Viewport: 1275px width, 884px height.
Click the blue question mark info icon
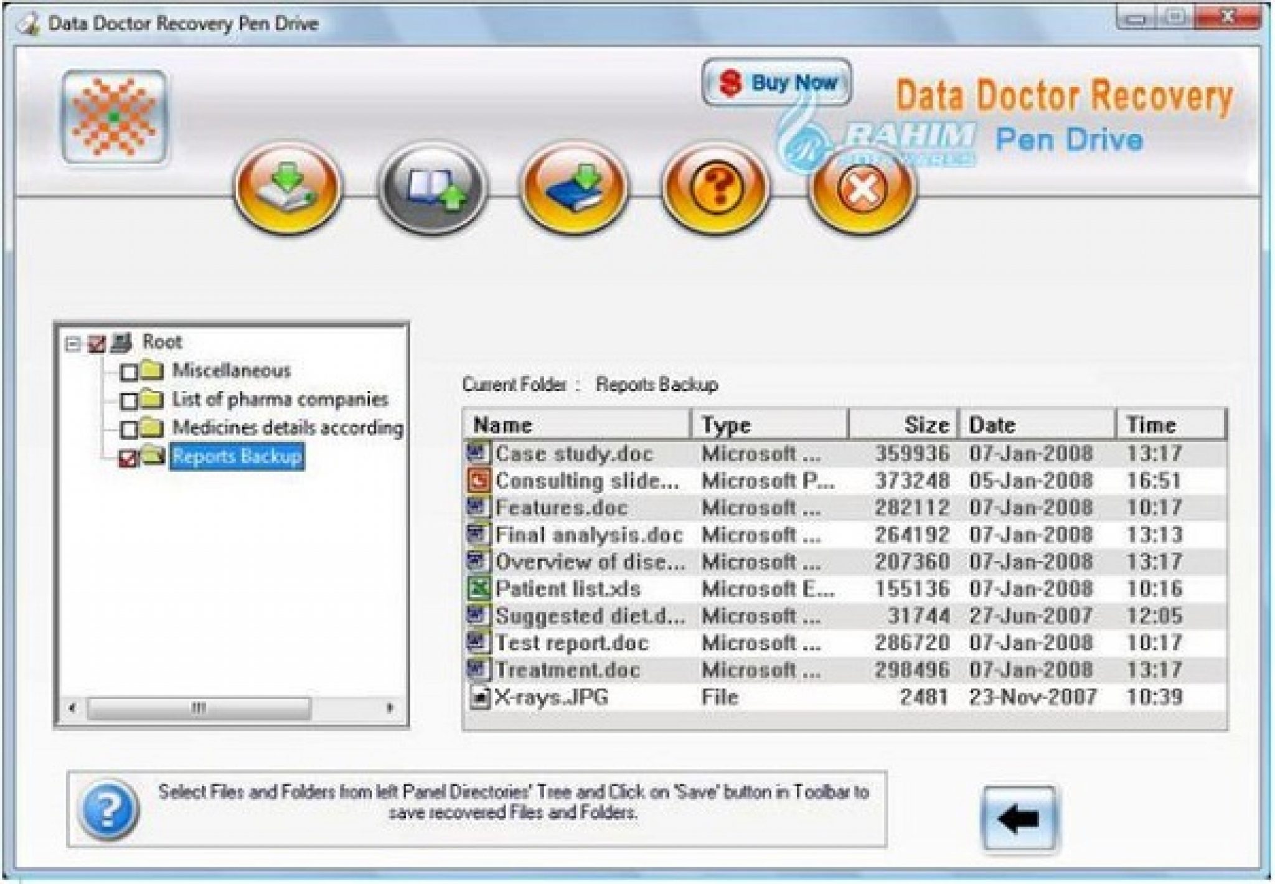click(108, 809)
